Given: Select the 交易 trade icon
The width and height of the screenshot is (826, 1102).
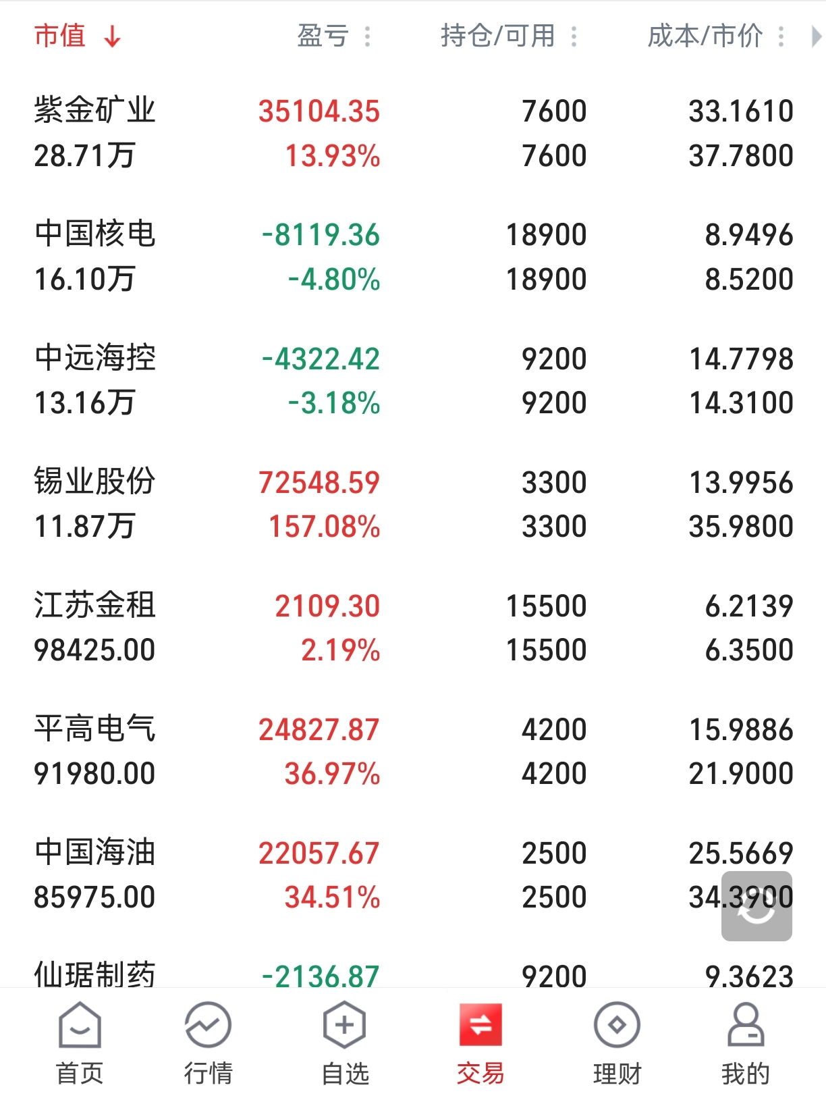Looking at the screenshot, I should point(480,1024).
